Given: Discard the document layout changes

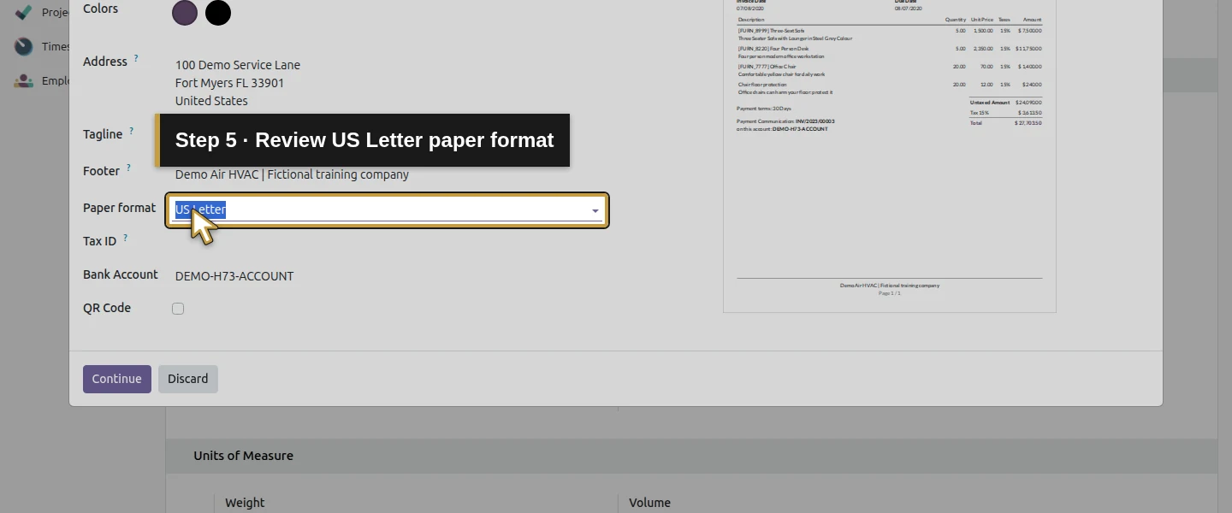Looking at the screenshot, I should tap(188, 379).
